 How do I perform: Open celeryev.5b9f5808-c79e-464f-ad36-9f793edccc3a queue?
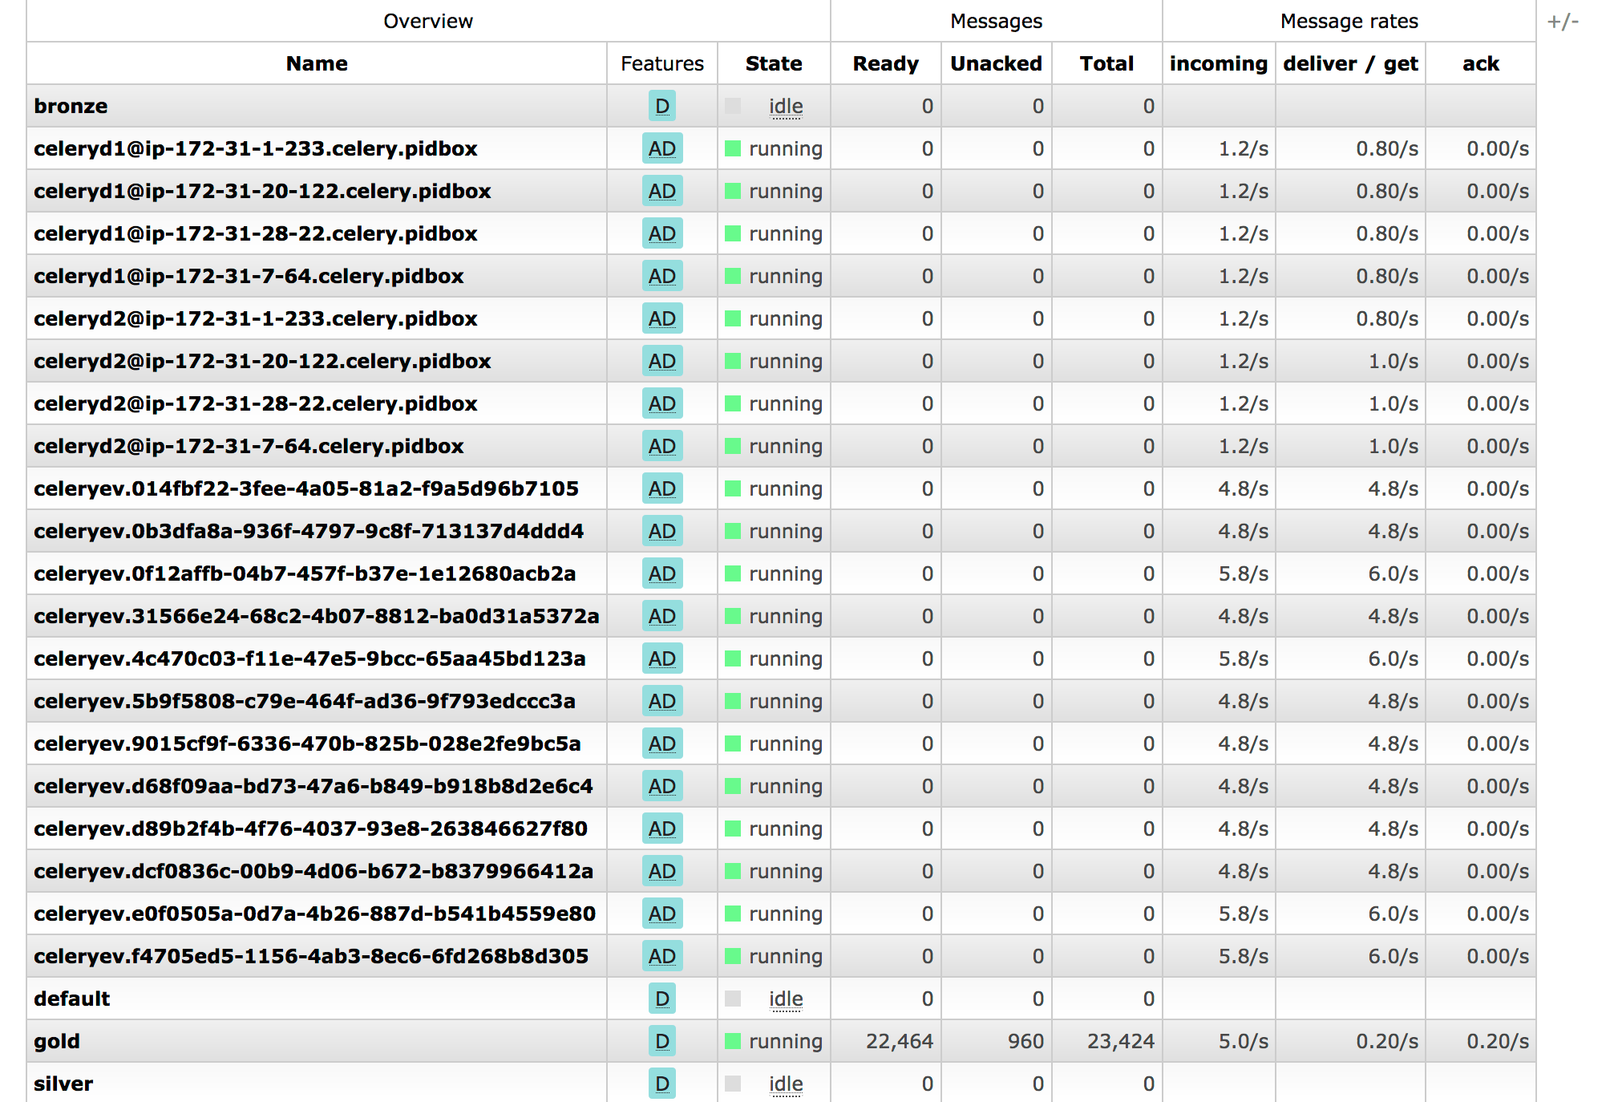pyautogui.click(x=305, y=701)
